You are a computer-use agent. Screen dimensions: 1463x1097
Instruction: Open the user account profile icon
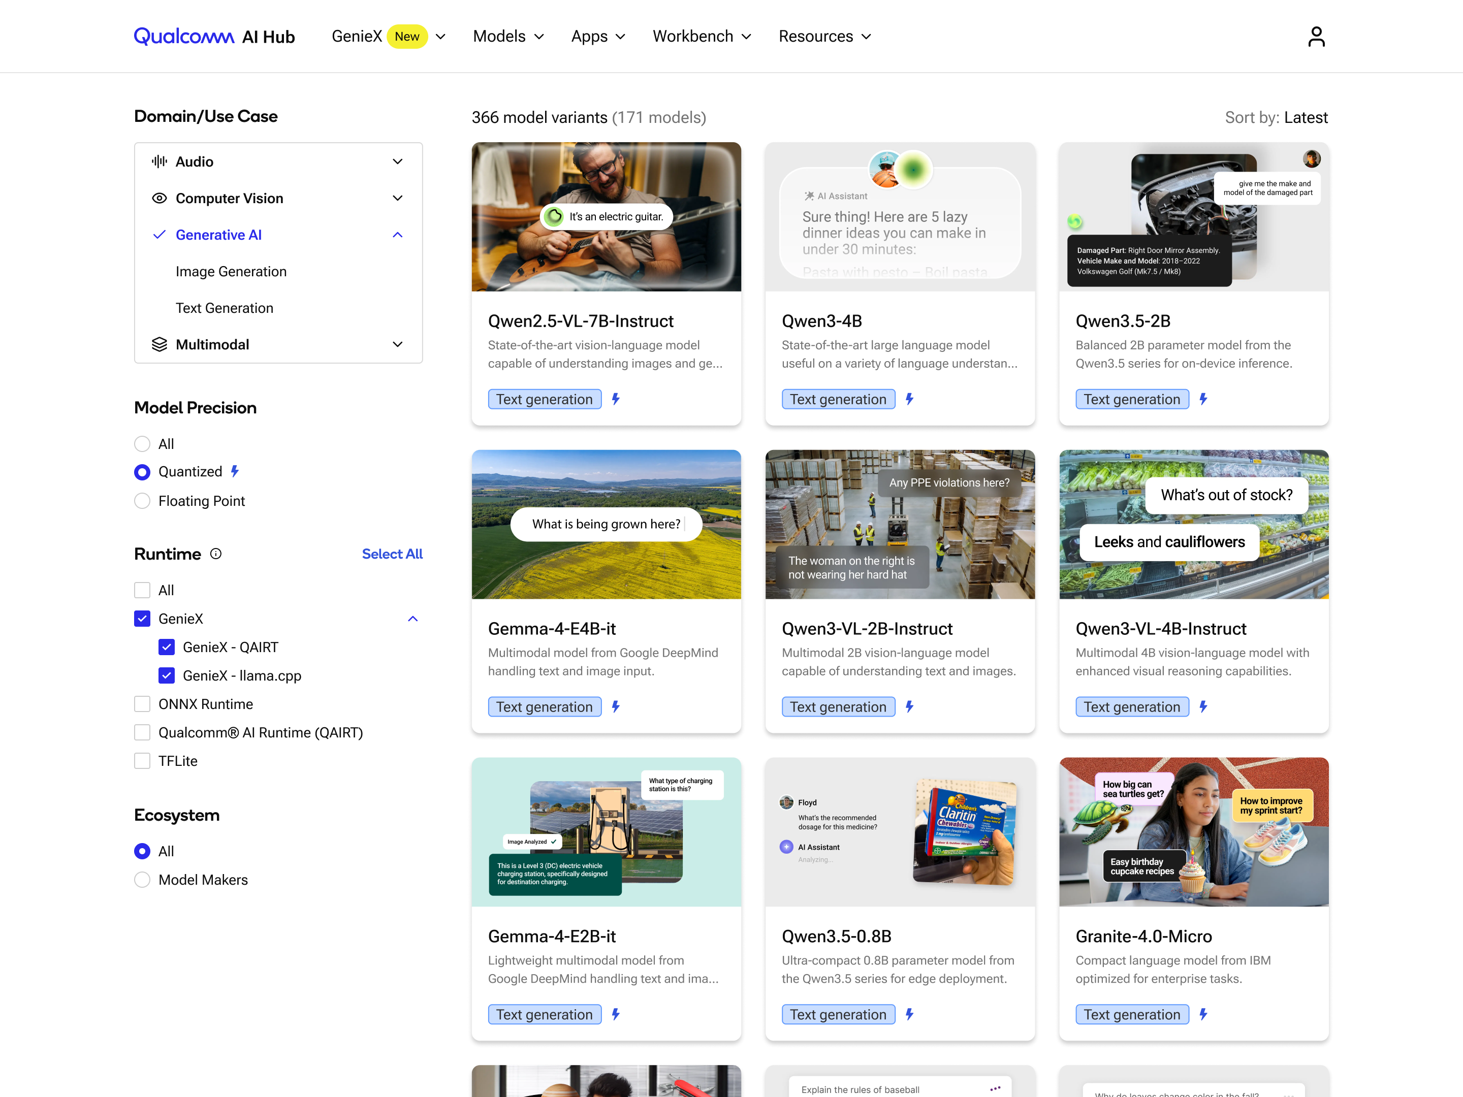pyautogui.click(x=1316, y=37)
